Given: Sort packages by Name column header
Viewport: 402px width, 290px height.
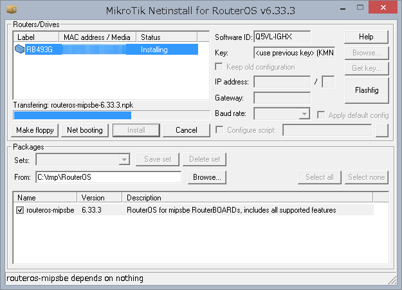Looking at the screenshot, I should [x=45, y=198].
